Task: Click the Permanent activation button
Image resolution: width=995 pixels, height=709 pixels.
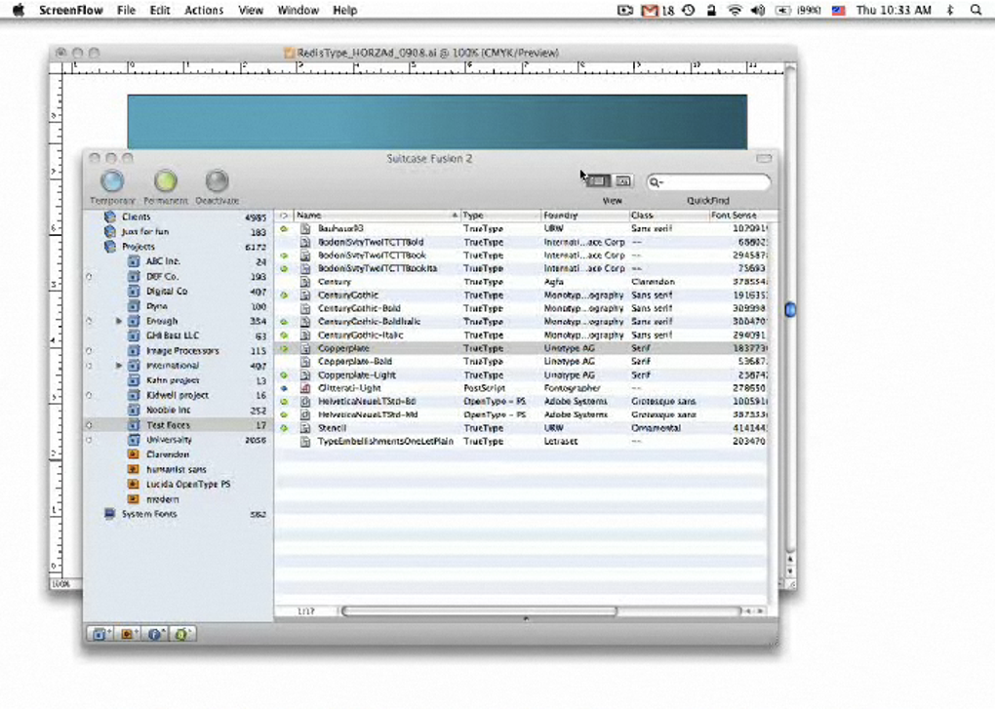Action: 165,181
